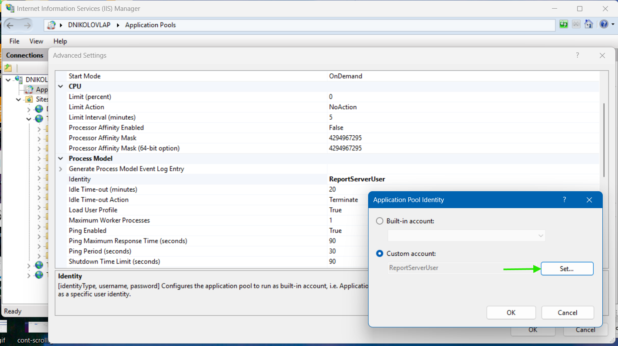Screen dimensions: 618x346
Task: Click the Back navigation arrow
Action: (10, 25)
